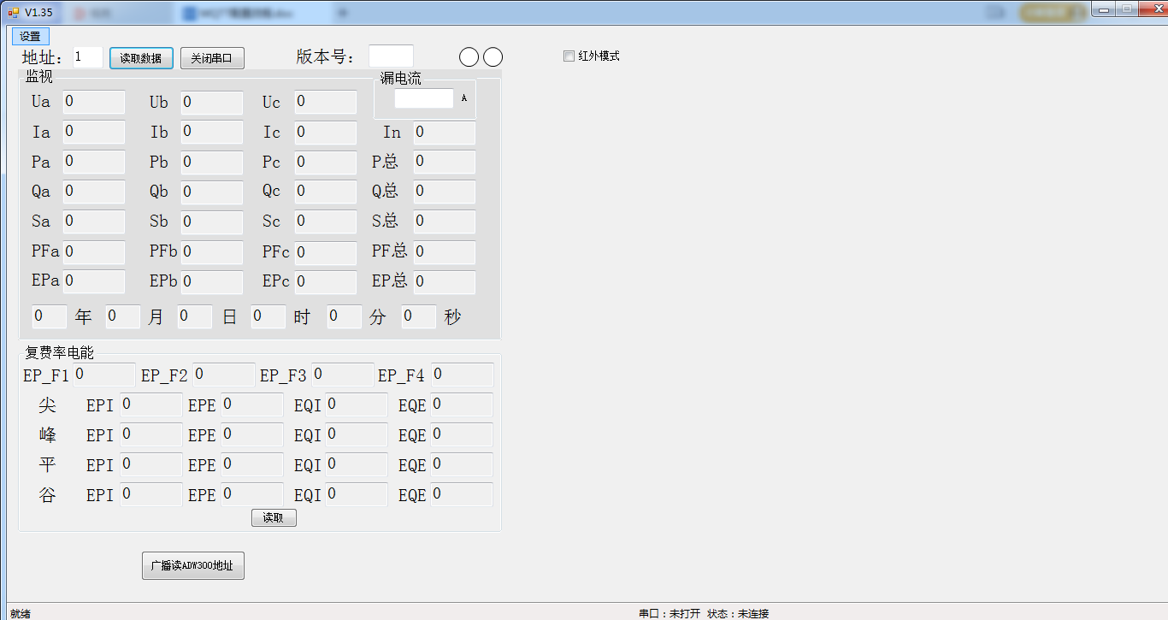Click the 尖 row EPI field
Image resolution: width=1168 pixels, height=620 pixels.
[x=150, y=404]
